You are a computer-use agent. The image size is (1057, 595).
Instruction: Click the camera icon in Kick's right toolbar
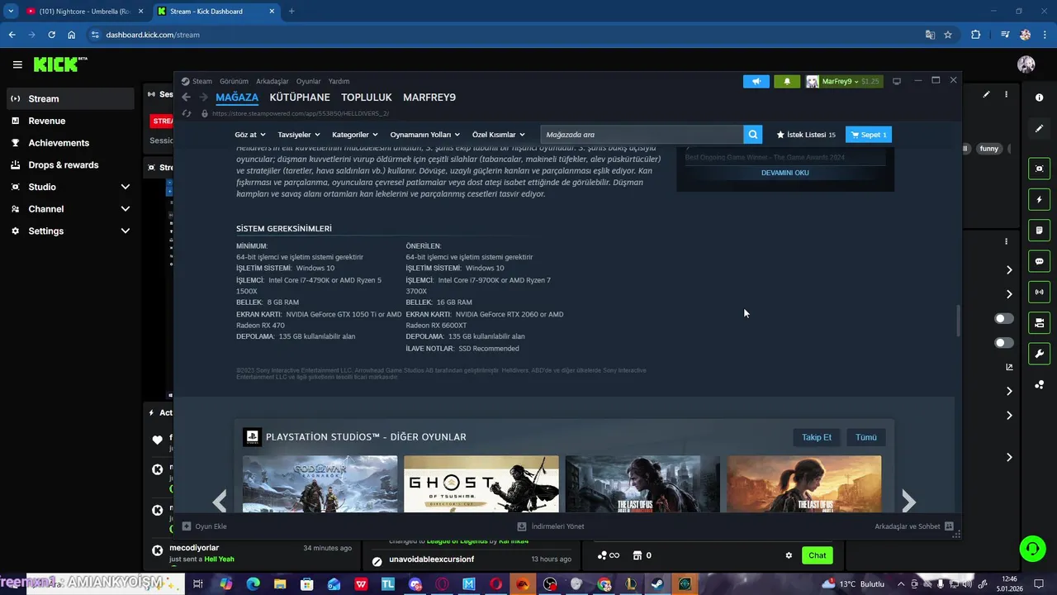1039,322
